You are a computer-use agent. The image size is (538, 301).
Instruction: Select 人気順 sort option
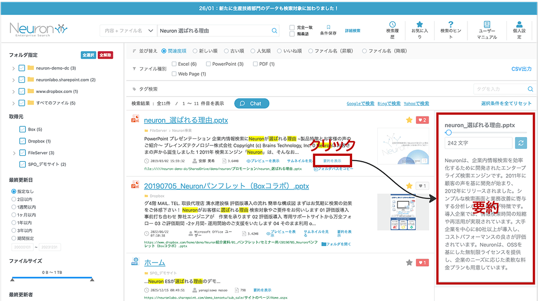pyautogui.click(x=253, y=51)
